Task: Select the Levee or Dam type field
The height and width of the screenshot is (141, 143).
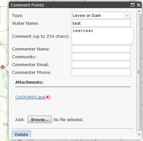Action: click(x=98, y=16)
